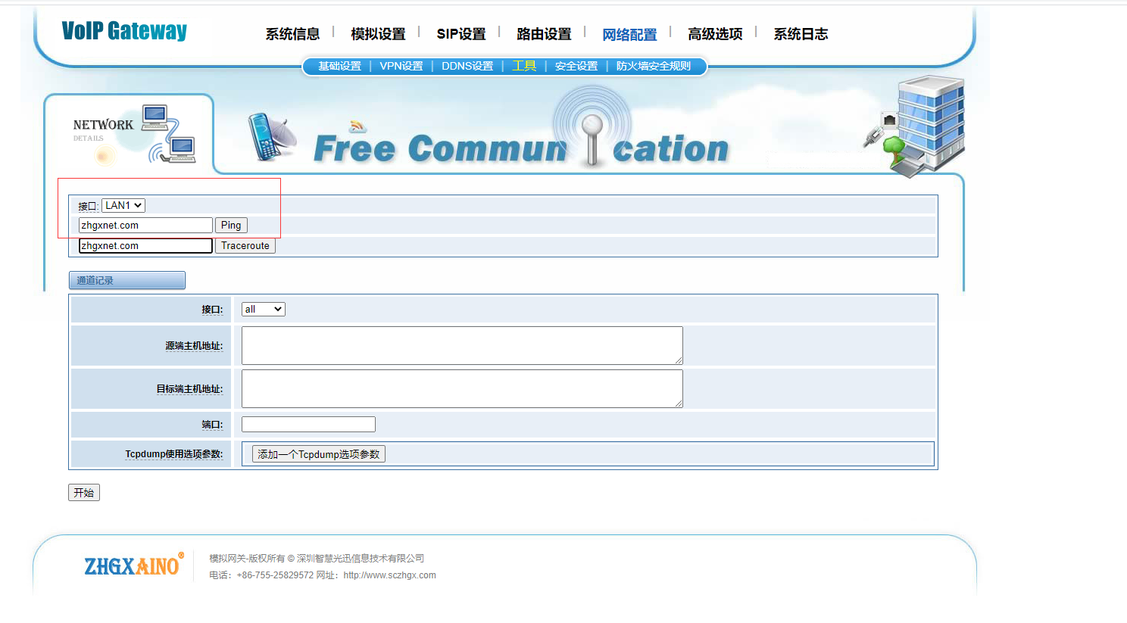Screen dimensions: 1127x623
Task: Open the LAN1 interface dropdown
Action: (x=123, y=205)
